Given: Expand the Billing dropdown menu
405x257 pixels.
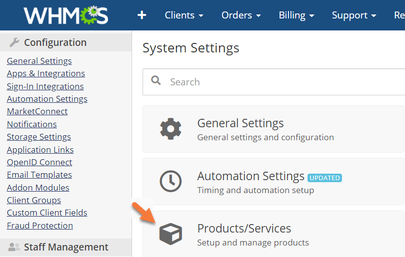Looking at the screenshot, I should [296, 15].
